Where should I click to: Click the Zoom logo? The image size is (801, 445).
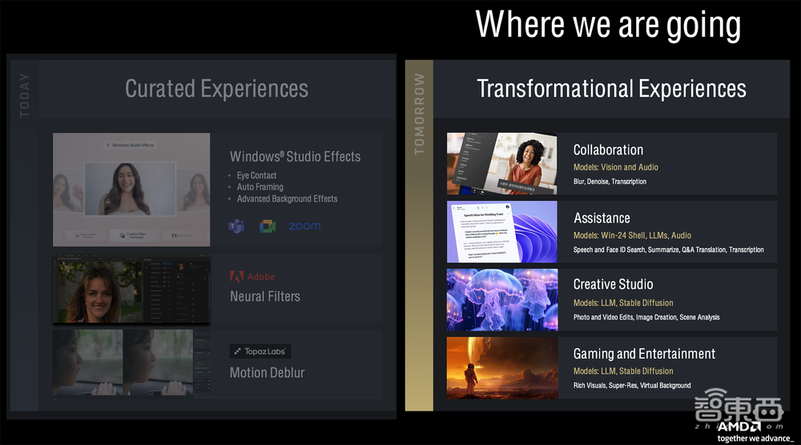pyautogui.click(x=304, y=227)
